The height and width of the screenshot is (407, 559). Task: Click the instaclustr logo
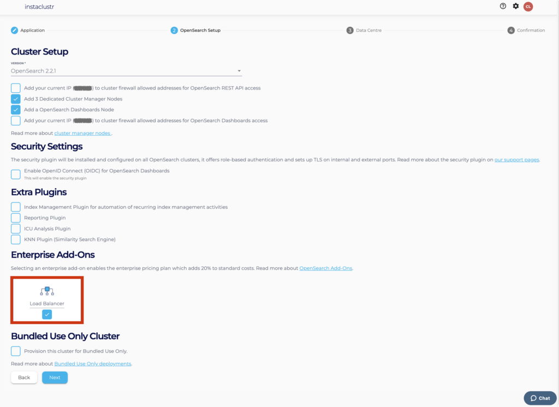point(39,7)
